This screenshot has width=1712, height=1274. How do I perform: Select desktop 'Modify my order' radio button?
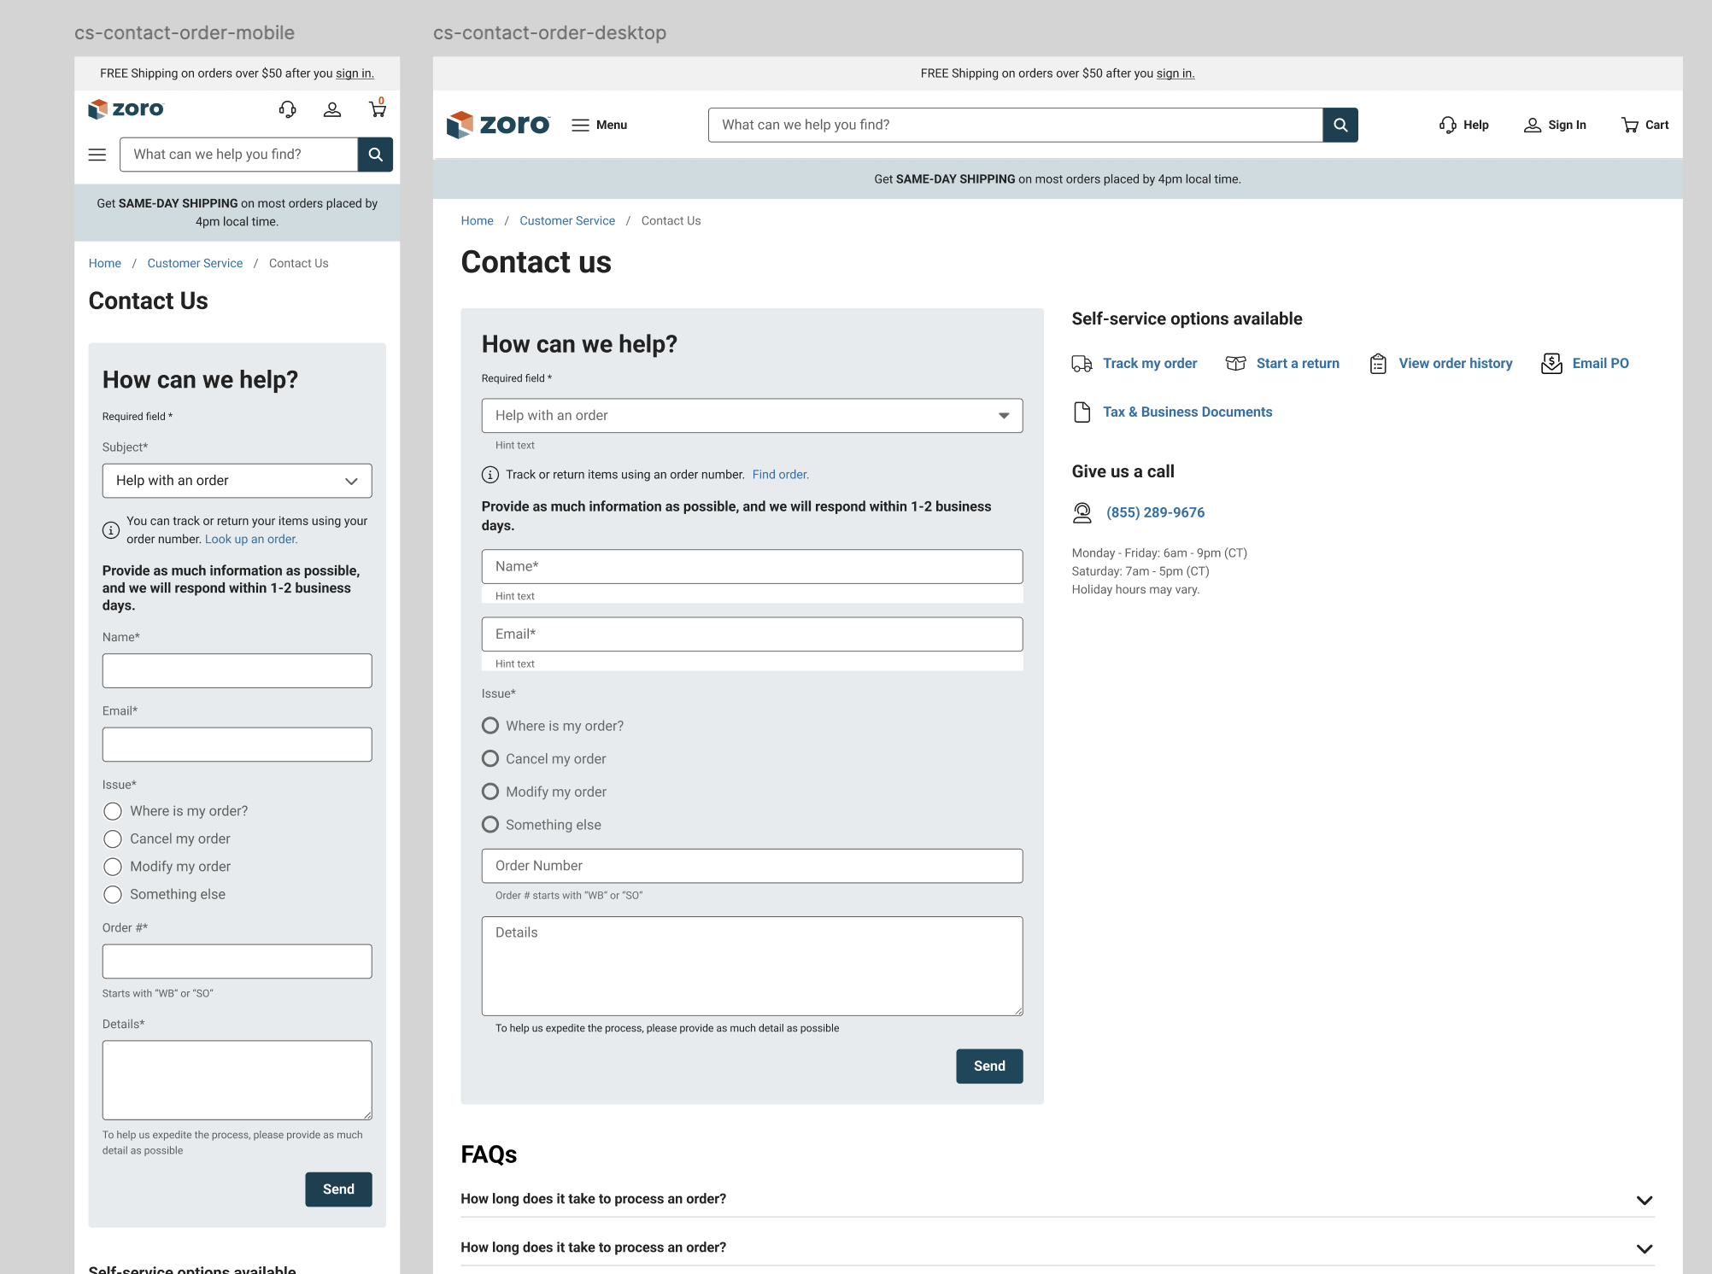pos(490,792)
